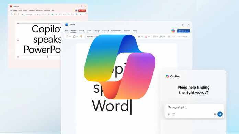Click the Undo icon in PowerPoint
239x134 pixels.
11,14
